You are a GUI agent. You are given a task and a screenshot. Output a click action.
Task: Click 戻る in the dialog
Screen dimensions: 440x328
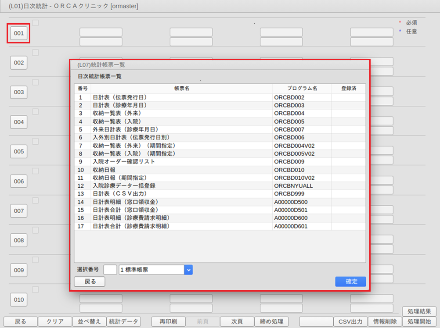click(90, 282)
